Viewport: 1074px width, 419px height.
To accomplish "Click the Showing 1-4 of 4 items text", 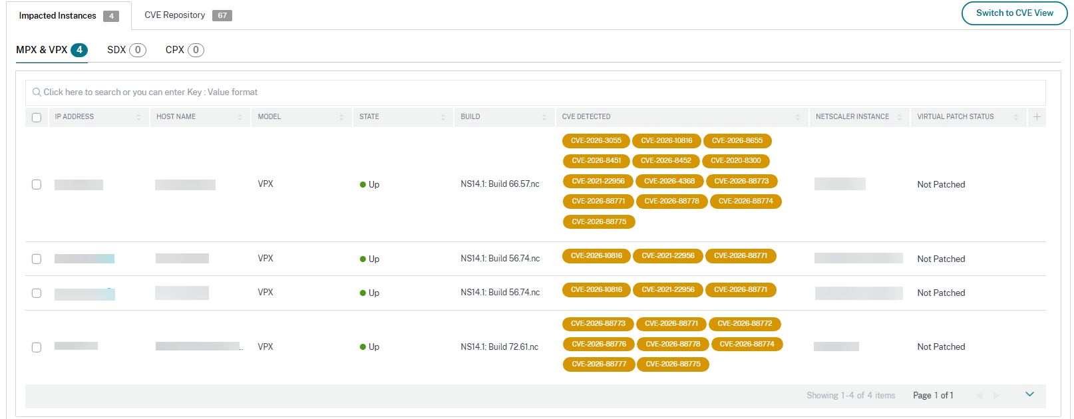I will 851,396.
